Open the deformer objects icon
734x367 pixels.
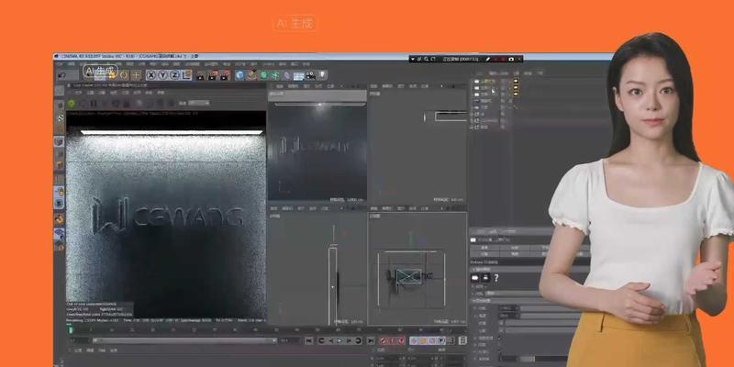point(287,75)
